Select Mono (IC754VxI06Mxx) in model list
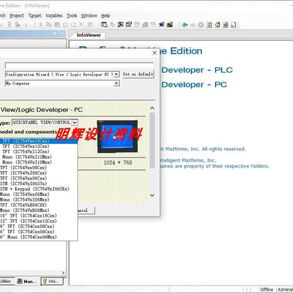Viewport: 293px width, 293px height. point(39,200)
